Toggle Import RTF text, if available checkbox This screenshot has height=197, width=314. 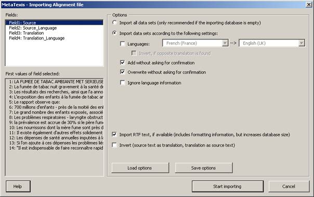coord(114,134)
